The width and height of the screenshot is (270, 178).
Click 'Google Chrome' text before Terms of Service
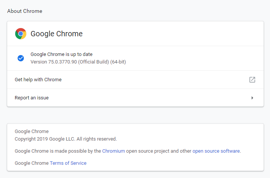click(32, 163)
